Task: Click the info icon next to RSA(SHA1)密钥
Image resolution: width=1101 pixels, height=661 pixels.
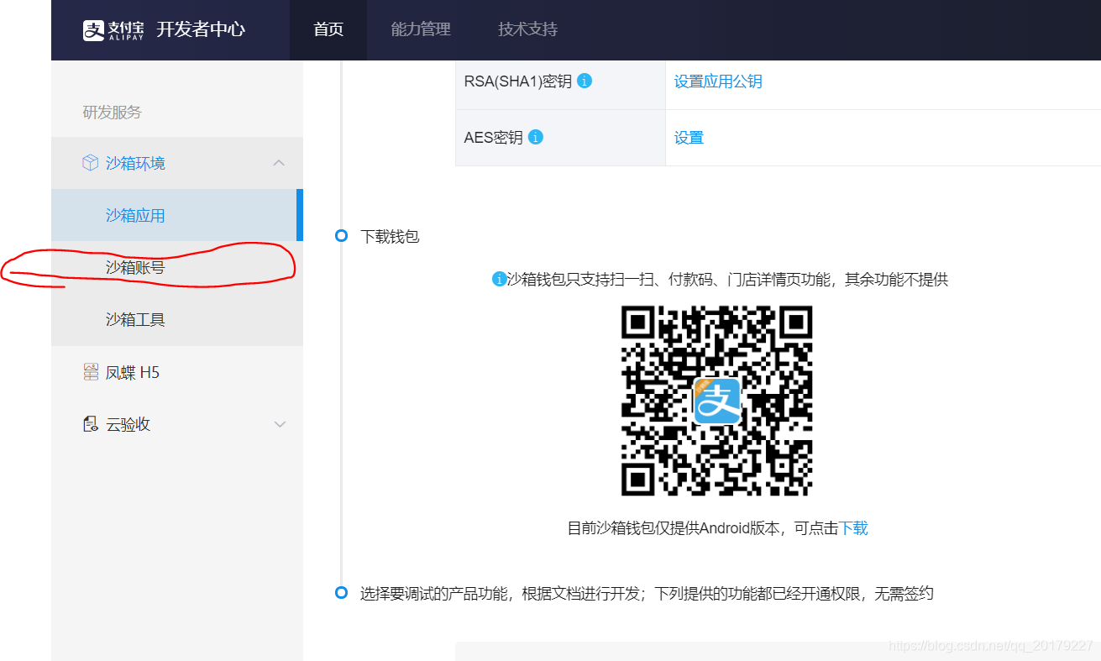Action: tap(585, 81)
